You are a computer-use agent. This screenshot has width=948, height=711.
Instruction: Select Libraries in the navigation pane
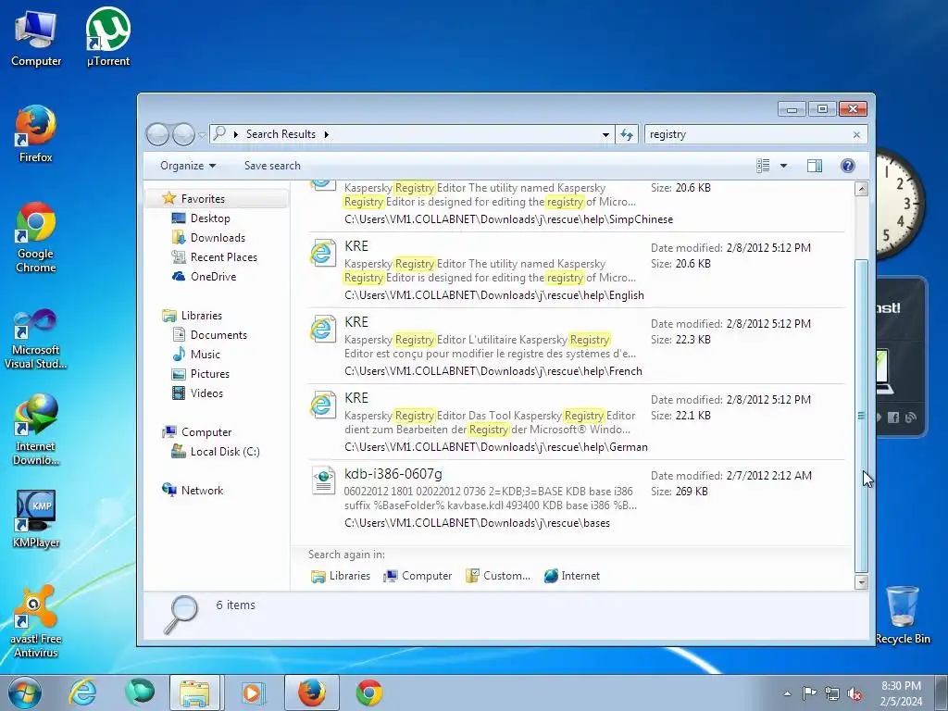[x=201, y=316]
